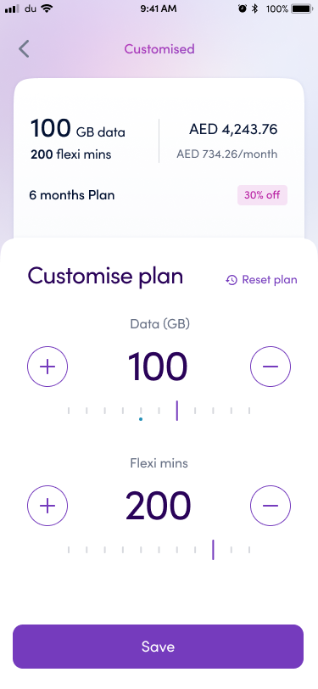Image resolution: width=318 pixels, height=689 pixels.
Task: Tap the plus icon for Data (GB)
Action: tap(47, 367)
